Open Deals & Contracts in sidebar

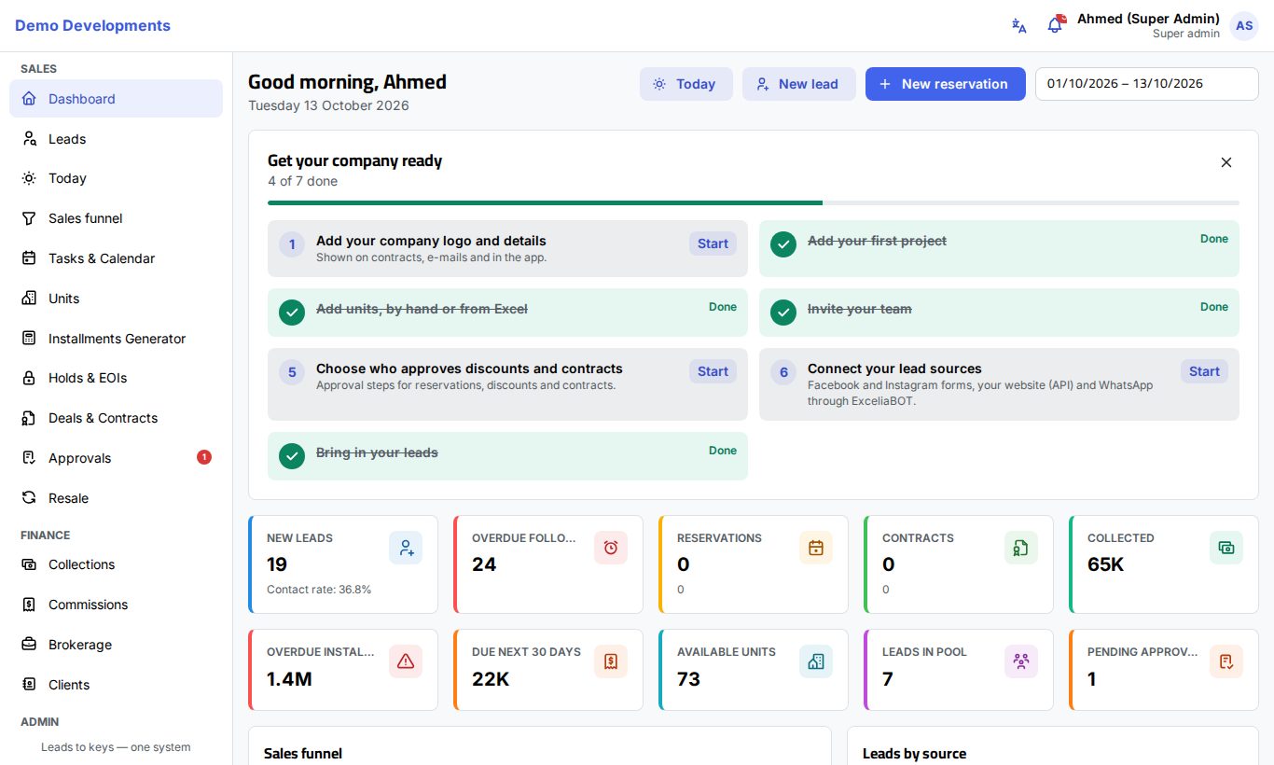116,418
